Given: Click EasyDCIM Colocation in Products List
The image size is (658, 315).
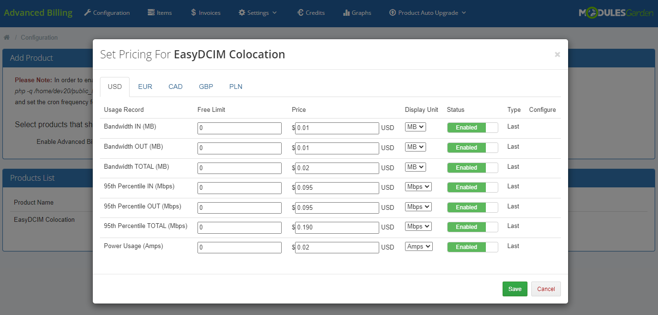Looking at the screenshot, I should 44,220.
